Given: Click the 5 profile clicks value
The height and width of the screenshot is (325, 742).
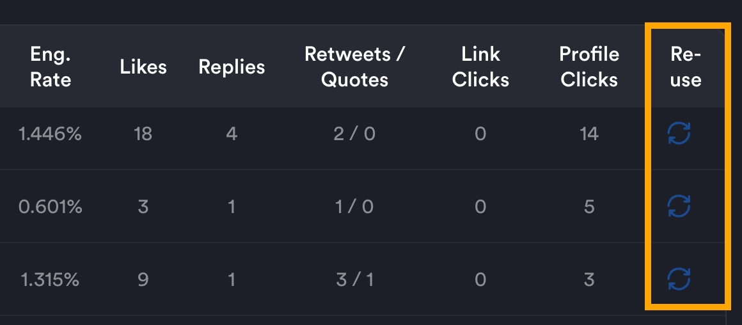Looking at the screenshot, I should pyautogui.click(x=589, y=207).
